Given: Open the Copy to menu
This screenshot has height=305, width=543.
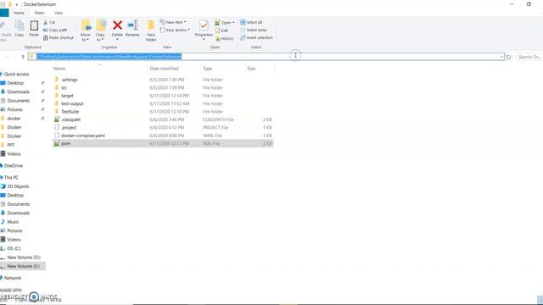Looking at the screenshot, I should point(100,30).
